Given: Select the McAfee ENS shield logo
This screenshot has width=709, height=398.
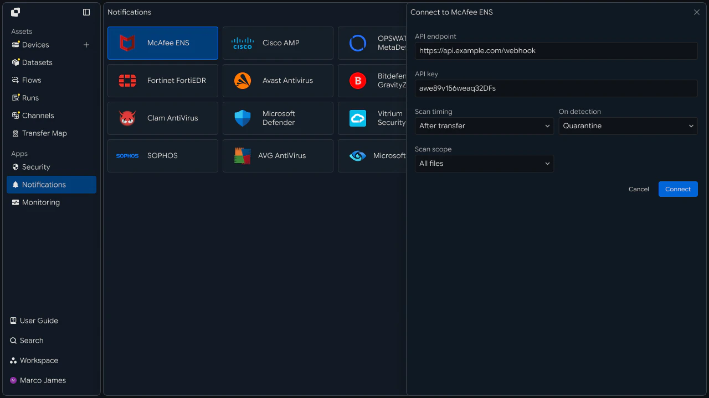Looking at the screenshot, I should 127,43.
